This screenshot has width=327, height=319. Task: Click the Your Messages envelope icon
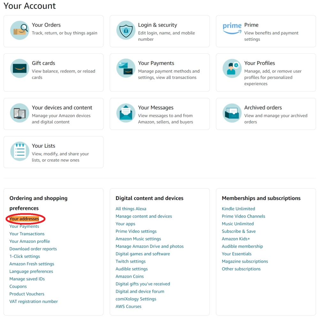pos(126,113)
